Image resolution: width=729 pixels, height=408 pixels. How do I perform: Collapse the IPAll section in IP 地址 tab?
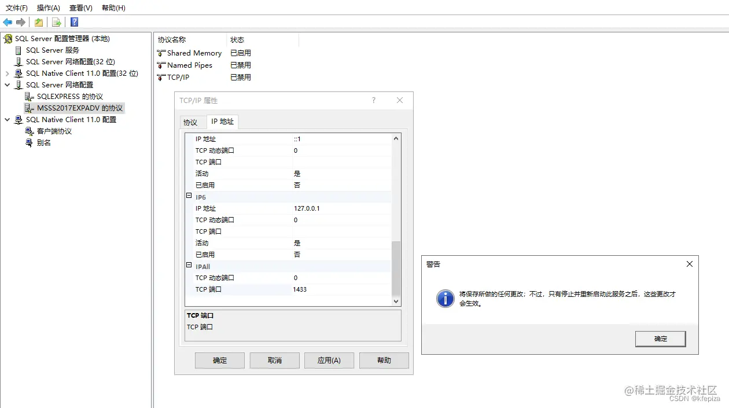pos(188,266)
